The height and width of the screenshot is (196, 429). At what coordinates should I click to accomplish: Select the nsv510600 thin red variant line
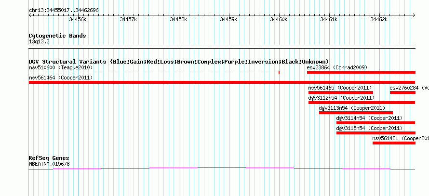click(x=154, y=72)
